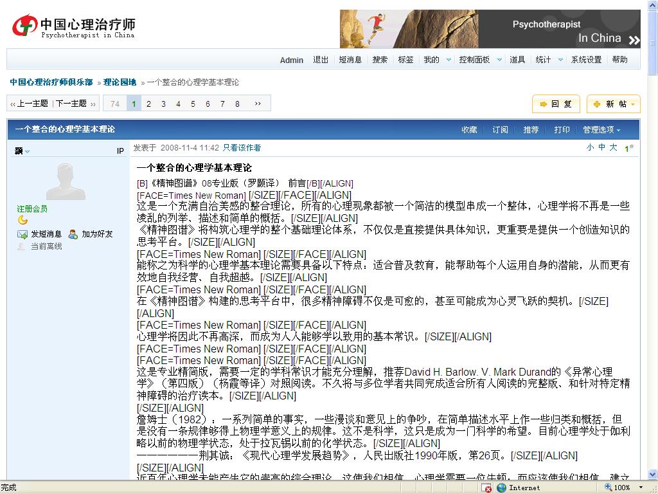Open the 帮助 help page
The height and width of the screenshot is (494, 658).
(x=620, y=60)
